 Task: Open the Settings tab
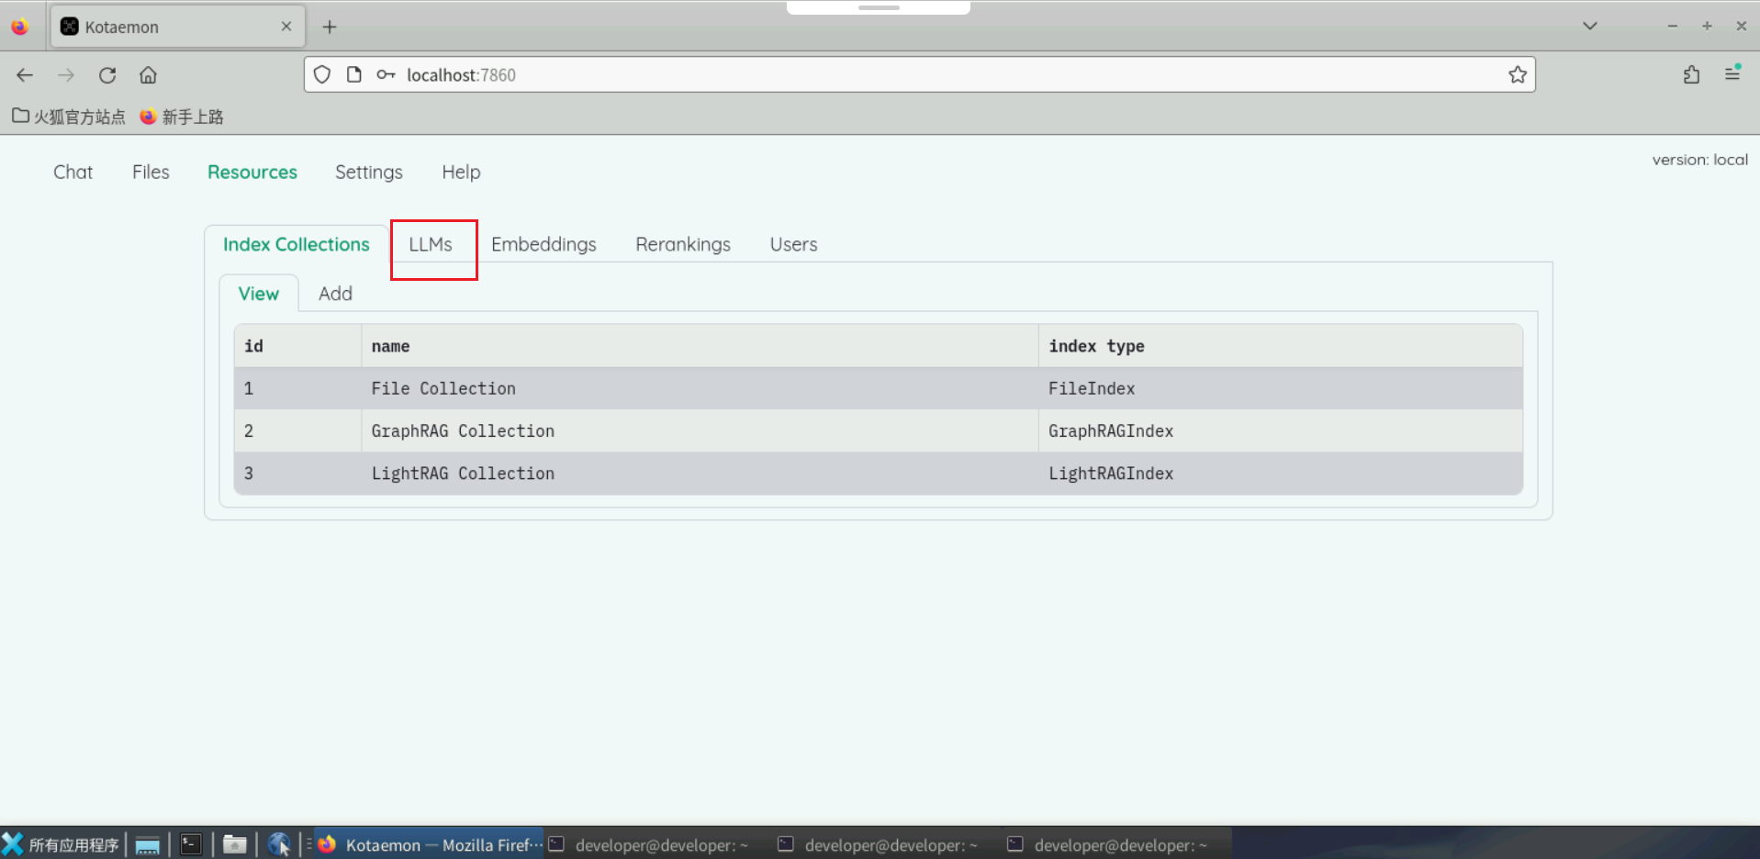click(369, 172)
